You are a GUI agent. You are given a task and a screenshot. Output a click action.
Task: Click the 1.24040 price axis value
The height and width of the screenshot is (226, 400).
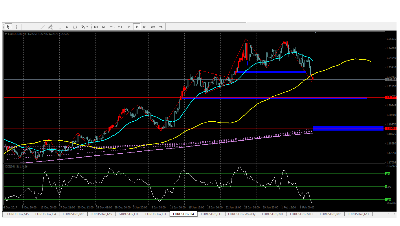(x=391, y=58)
